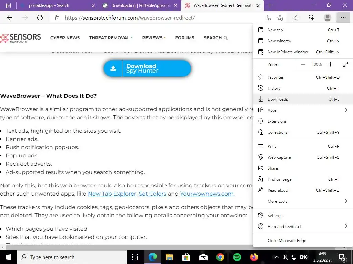Increase zoom with the plus button

click(330, 64)
